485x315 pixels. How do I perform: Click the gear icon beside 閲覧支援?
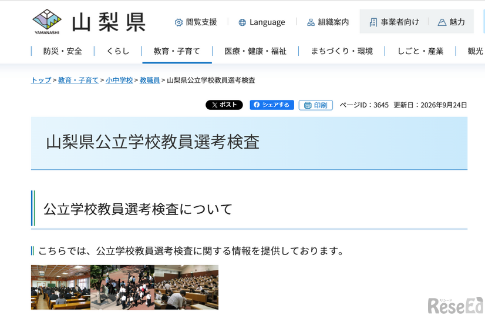tap(178, 22)
